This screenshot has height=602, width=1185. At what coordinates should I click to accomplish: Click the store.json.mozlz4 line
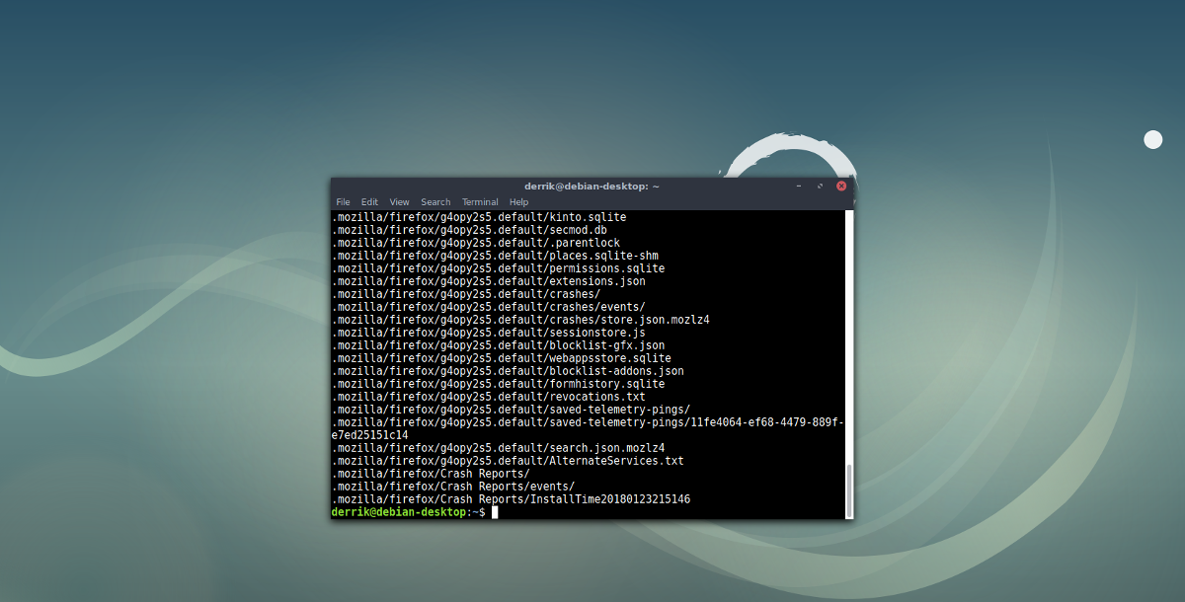[521, 320]
